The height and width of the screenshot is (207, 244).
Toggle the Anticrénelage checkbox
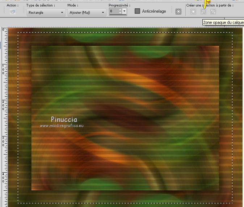(137, 11)
